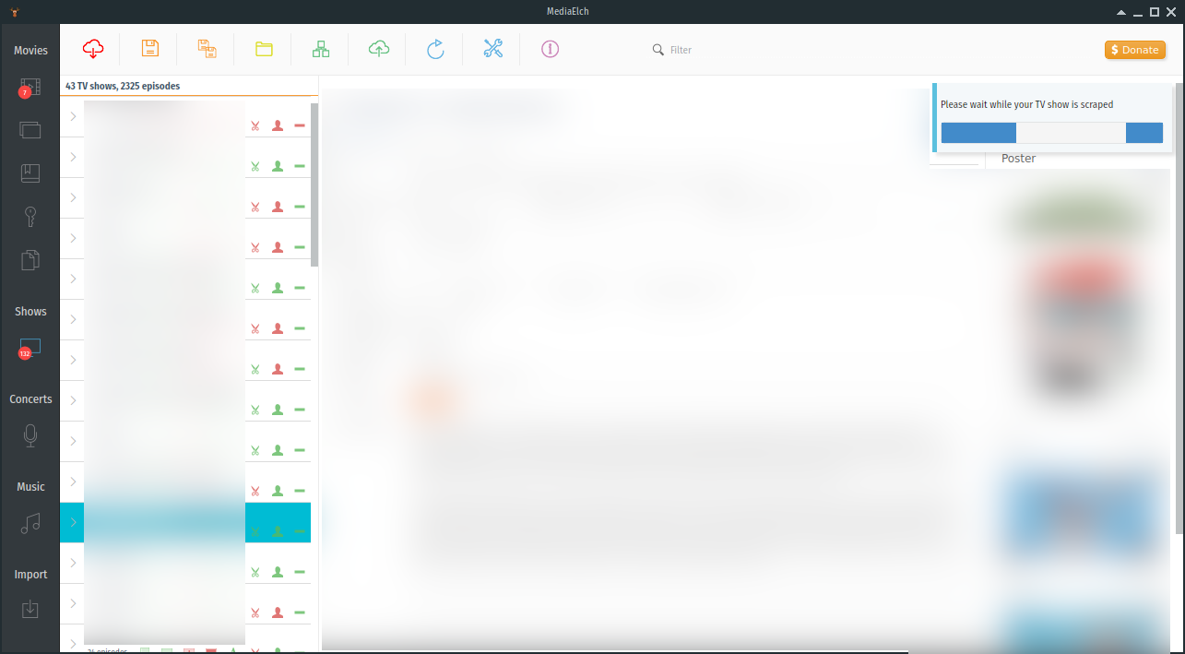Open Concerts via the microphone icon
The image size is (1185, 654).
pyautogui.click(x=30, y=435)
